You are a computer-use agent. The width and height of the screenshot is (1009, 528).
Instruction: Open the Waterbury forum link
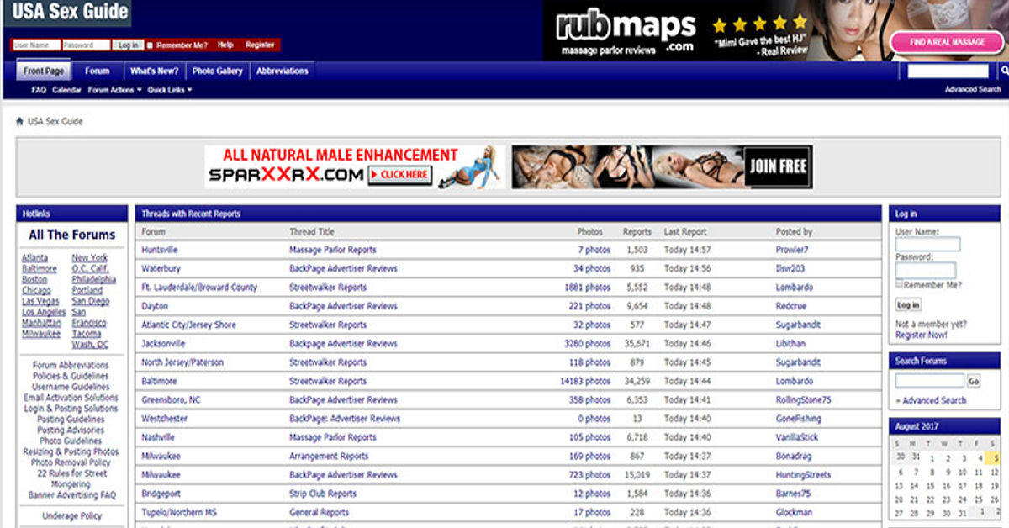point(161,269)
